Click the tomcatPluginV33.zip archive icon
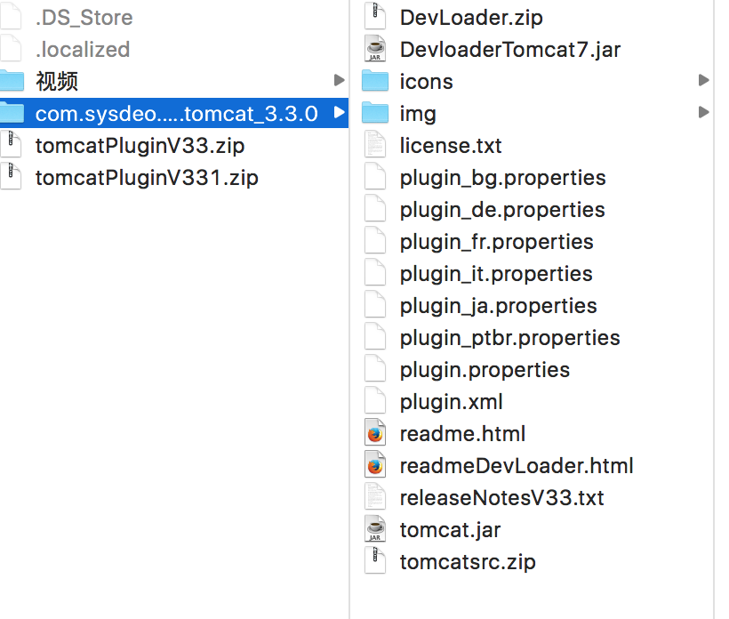The height and width of the screenshot is (619, 729). [12, 145]
